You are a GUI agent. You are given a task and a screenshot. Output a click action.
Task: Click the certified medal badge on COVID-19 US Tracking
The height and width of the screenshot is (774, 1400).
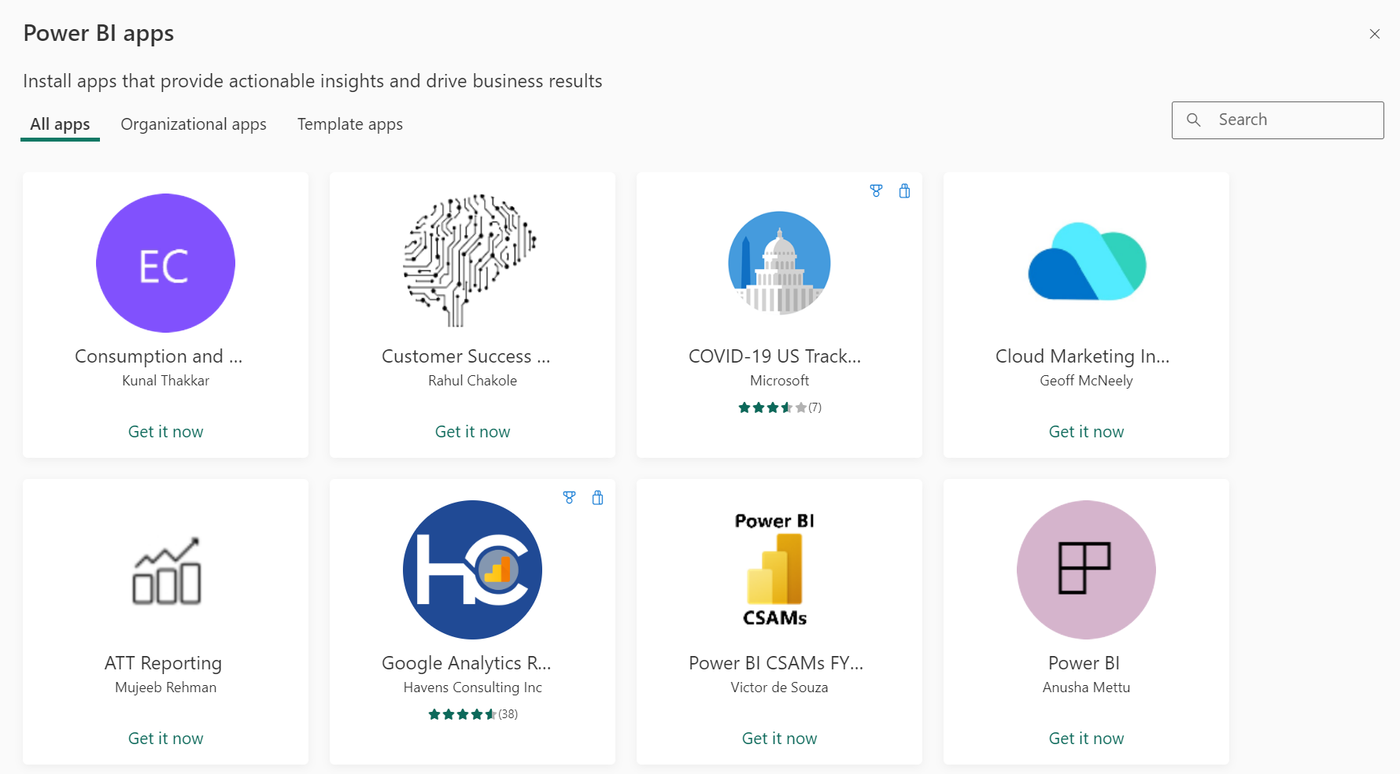(876, 190)
